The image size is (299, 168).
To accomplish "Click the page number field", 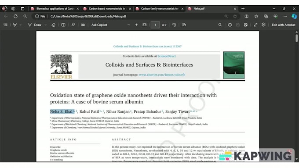I will 155,25.
